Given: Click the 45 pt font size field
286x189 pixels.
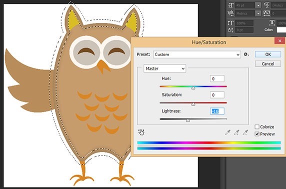Looking at the screenshot, I should click(x=245, y=5).
